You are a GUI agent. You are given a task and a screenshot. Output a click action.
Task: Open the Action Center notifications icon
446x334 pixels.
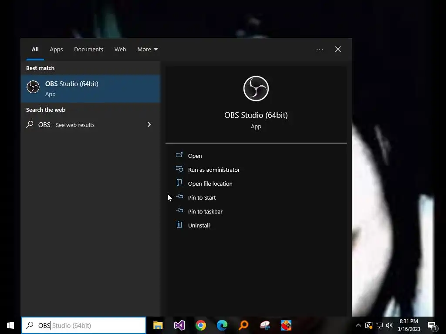432,326
